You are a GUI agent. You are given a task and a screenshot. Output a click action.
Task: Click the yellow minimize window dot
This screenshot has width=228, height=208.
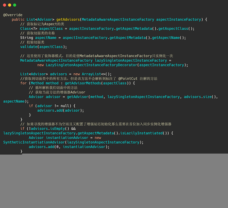[10, 5]
